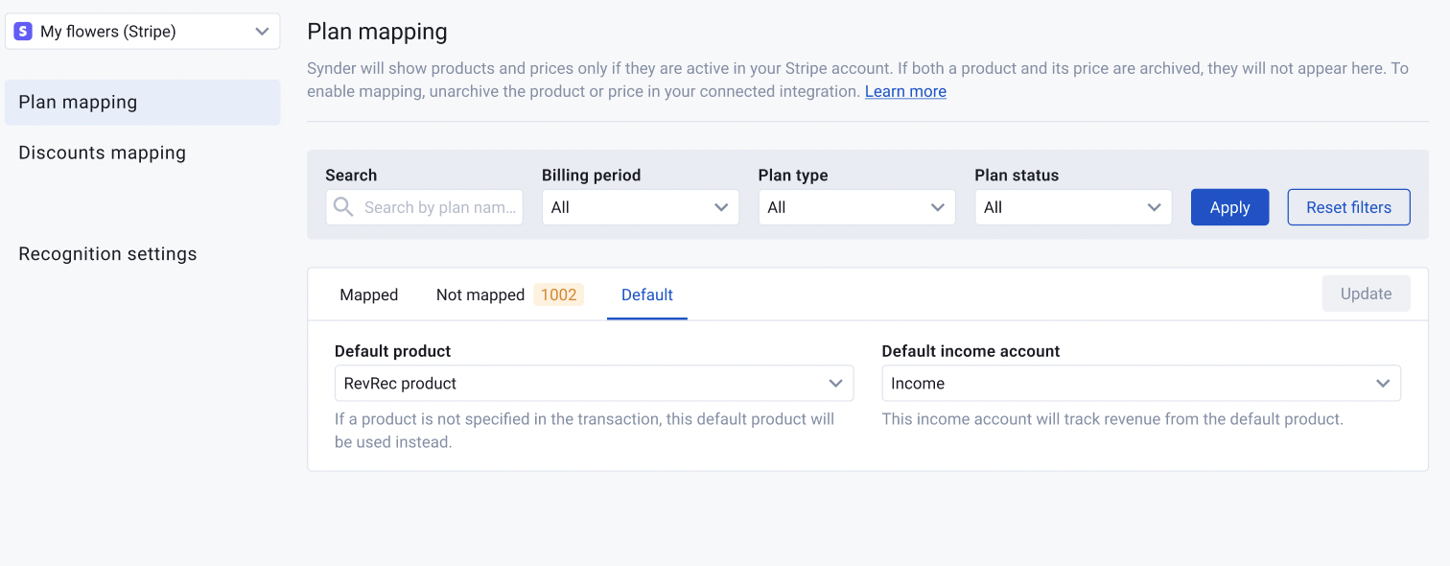Go to Discounts mapping in sidebar
1450x566 pixels.
coord(103,153)
